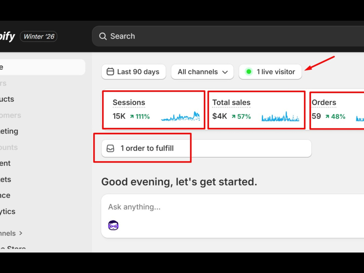Viewport: 364px width, 273px height.
Task: Click the Sessions sparkline chart
Action: [181, 116]
